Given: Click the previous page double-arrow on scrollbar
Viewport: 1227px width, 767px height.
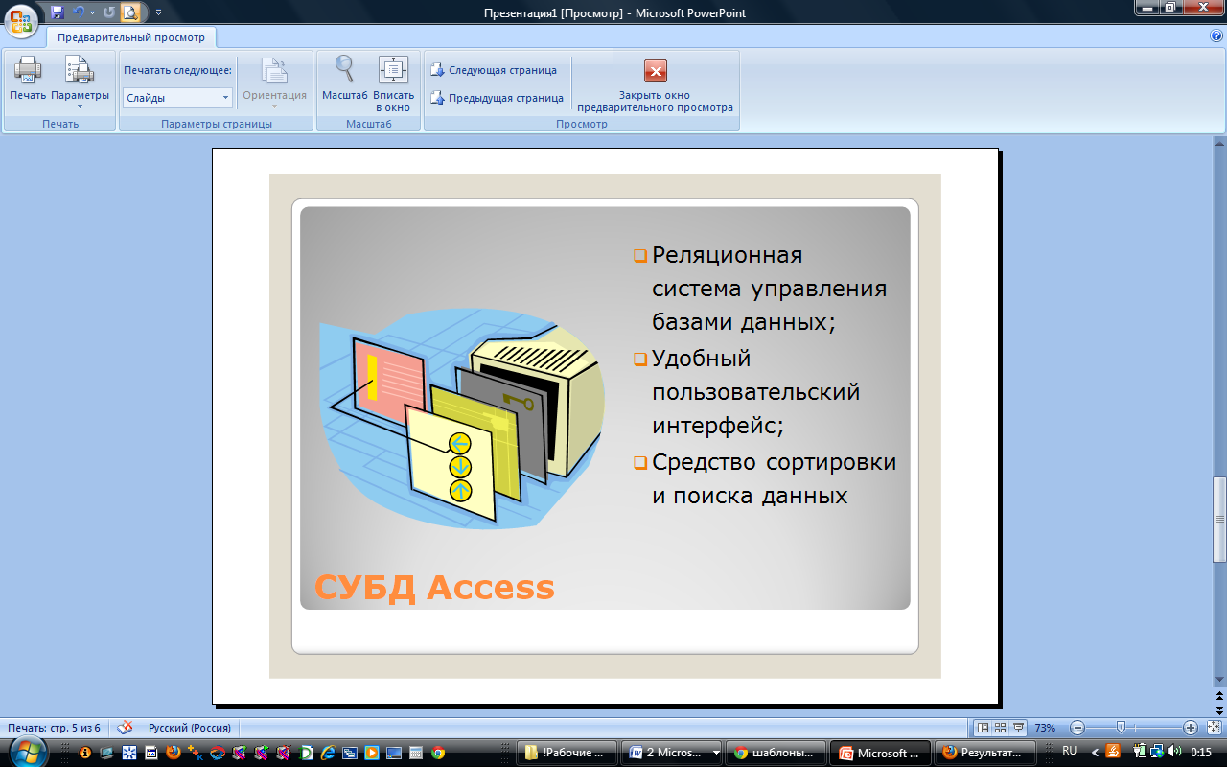Looking at the screenshot, I should (1219, 696).
